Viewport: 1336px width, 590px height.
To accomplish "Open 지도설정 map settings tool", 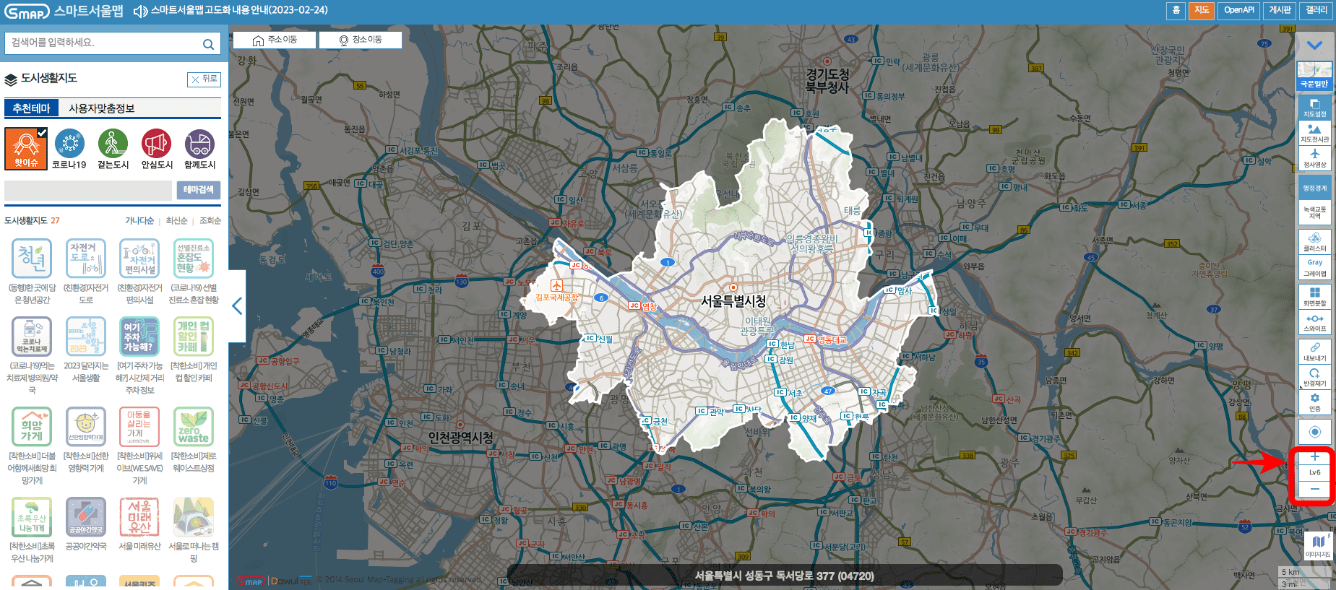I will click(x=1314, y=108).
